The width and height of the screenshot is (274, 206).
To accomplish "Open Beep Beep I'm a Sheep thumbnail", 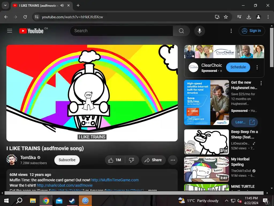I will point(207,142).
